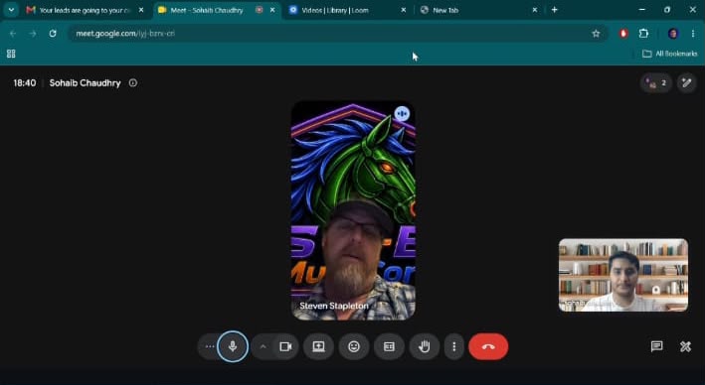Close the New Tab browser tab
Screen dimensions: 705x385
click(x=535, y=10)
